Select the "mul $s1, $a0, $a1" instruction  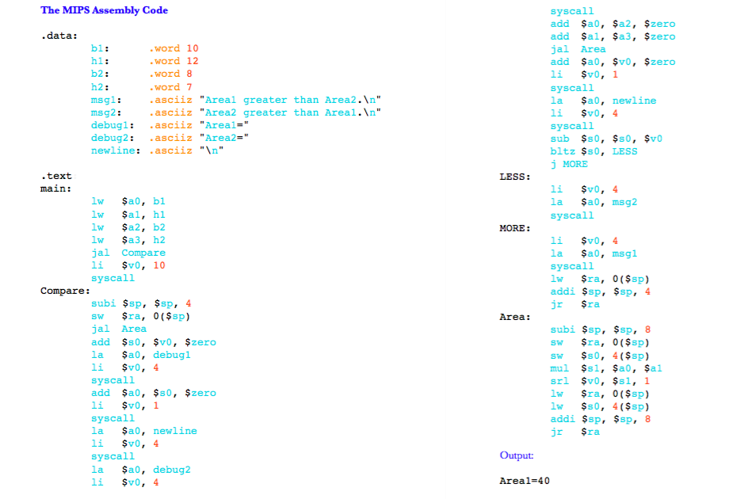(x=606, y=368)
